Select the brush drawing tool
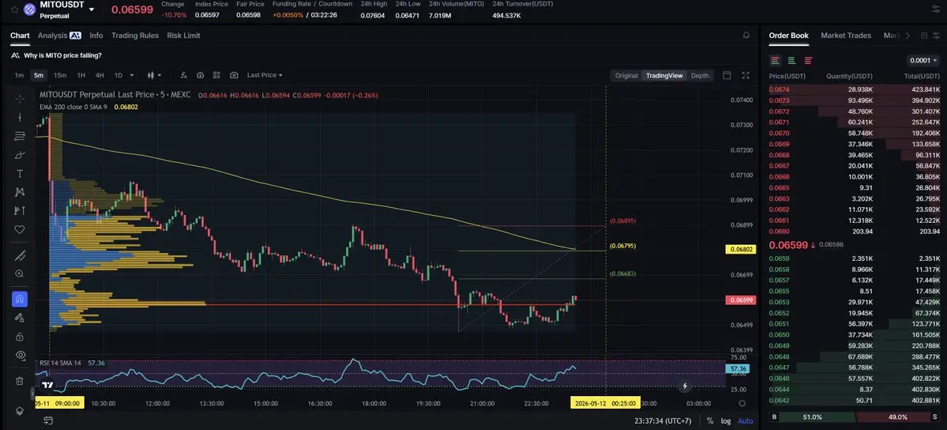Screen dimensions: 947x430 [19, 155]
